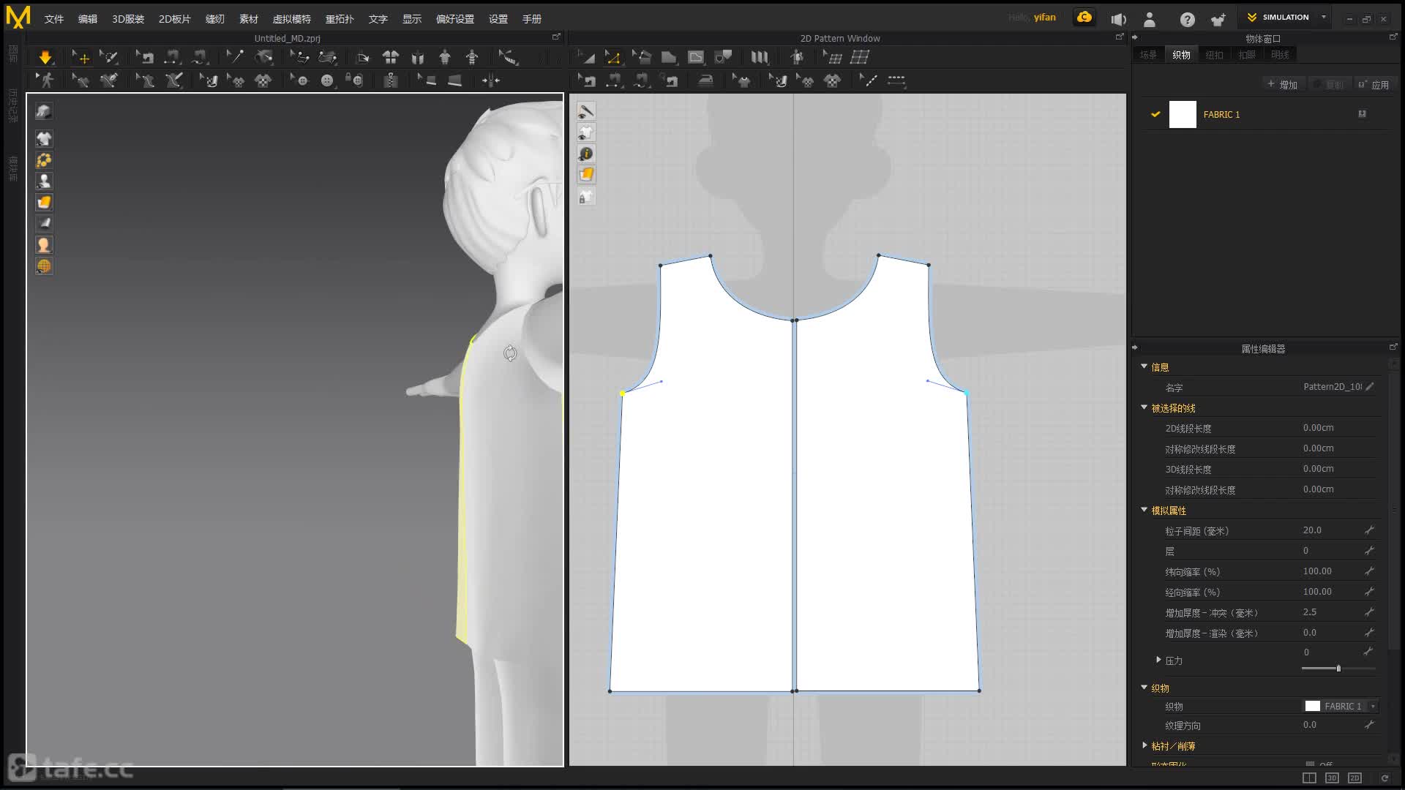Collapse the 织物 property section
This screenshot has height=790, width=1405.
click(1144, 688)
